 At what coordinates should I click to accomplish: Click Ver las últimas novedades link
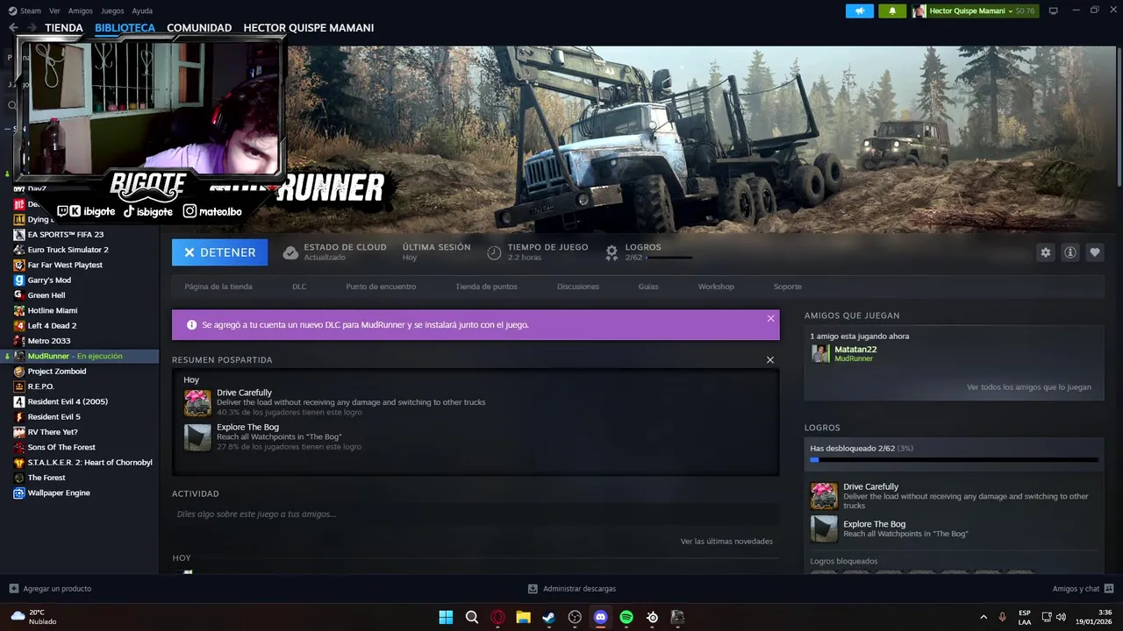[726, 542]
